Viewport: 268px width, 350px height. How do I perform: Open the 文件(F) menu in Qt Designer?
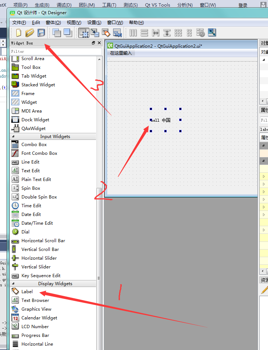[x=19, y=23]
